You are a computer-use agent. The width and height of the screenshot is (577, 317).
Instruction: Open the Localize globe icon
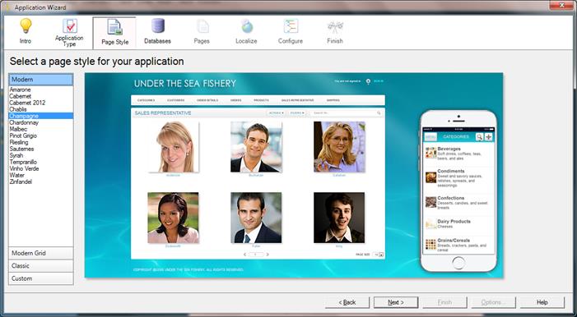[247, 26]
